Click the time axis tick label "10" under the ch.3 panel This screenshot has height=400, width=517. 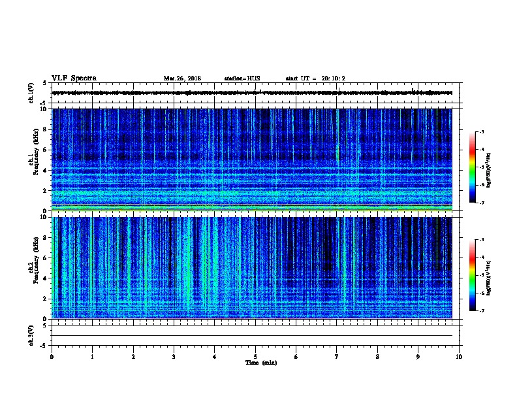(x=459, y=356)
